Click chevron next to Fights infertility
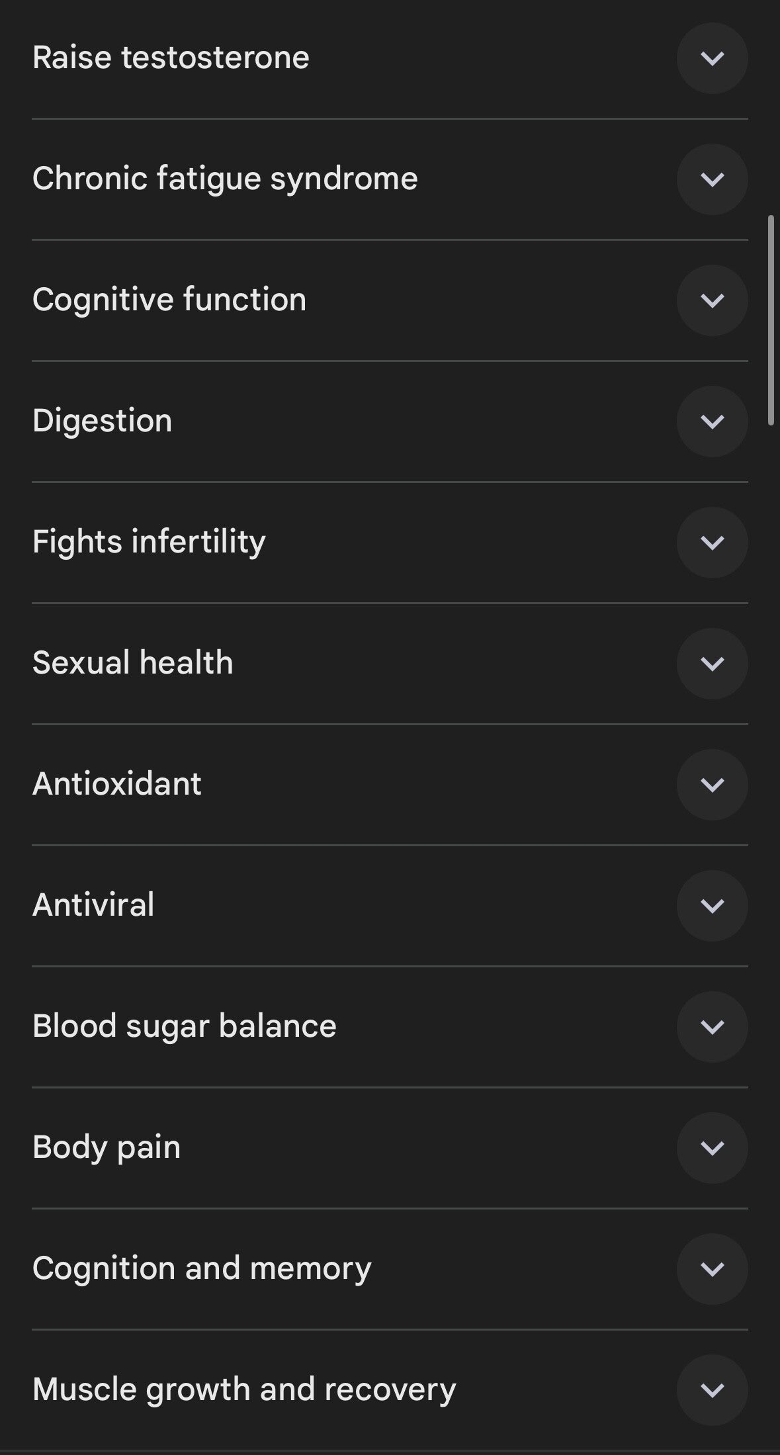 [x=712, y=543]
